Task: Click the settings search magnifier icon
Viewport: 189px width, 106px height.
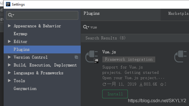Action: 11,15
